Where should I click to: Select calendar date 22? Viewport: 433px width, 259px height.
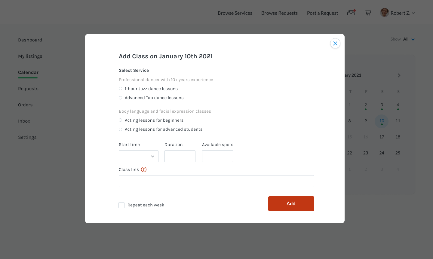[349, 153]
